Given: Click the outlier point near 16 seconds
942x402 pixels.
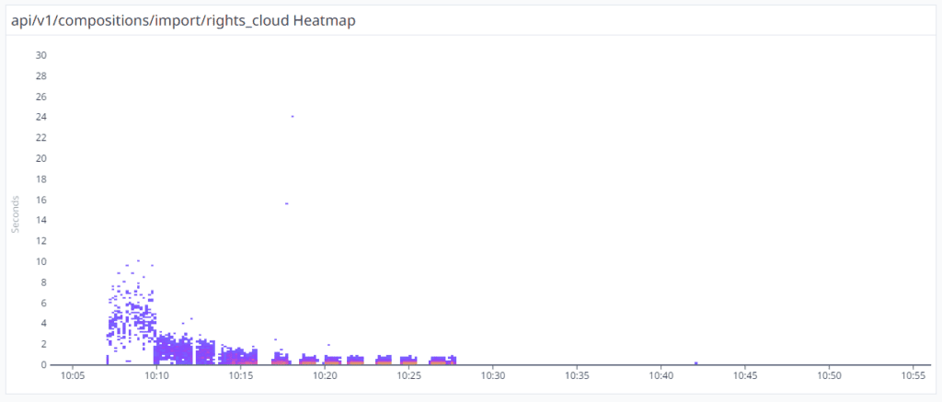Looking at the screenshot, I should point(286,203).
